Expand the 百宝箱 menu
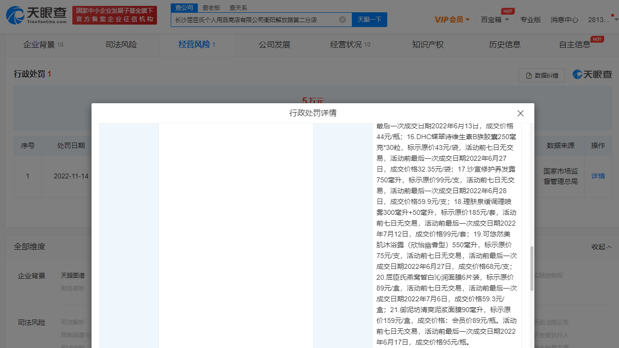Screen dimensions: 619x348 coord(495,20)
